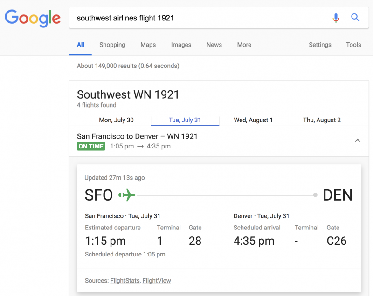Click the flight progress line endpoint dot
This screenshot has width=373, height=296.
click(316, 195)
